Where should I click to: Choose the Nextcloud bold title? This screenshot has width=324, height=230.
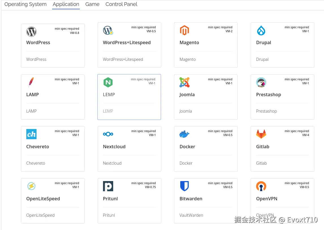114,147
